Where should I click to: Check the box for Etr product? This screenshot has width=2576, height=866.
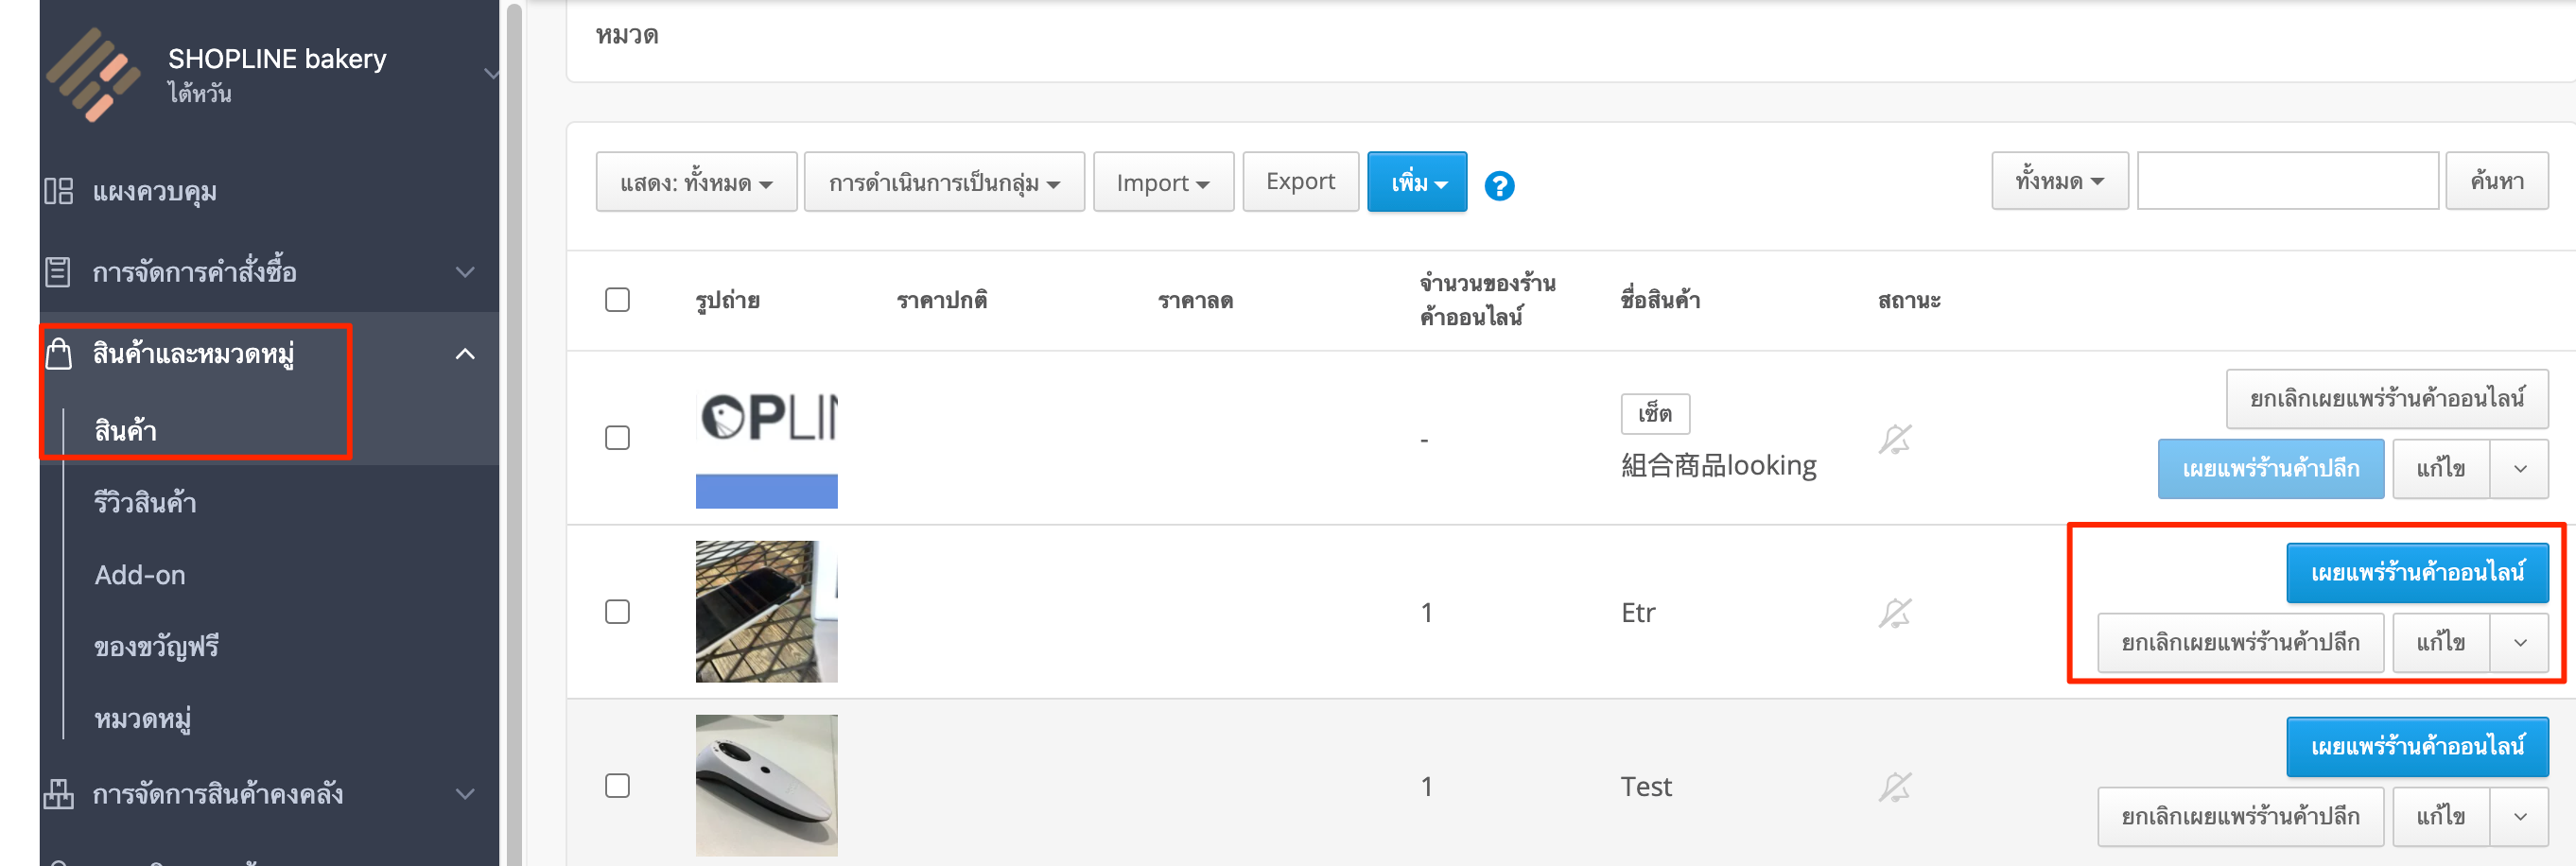click(x=617, y=612)
